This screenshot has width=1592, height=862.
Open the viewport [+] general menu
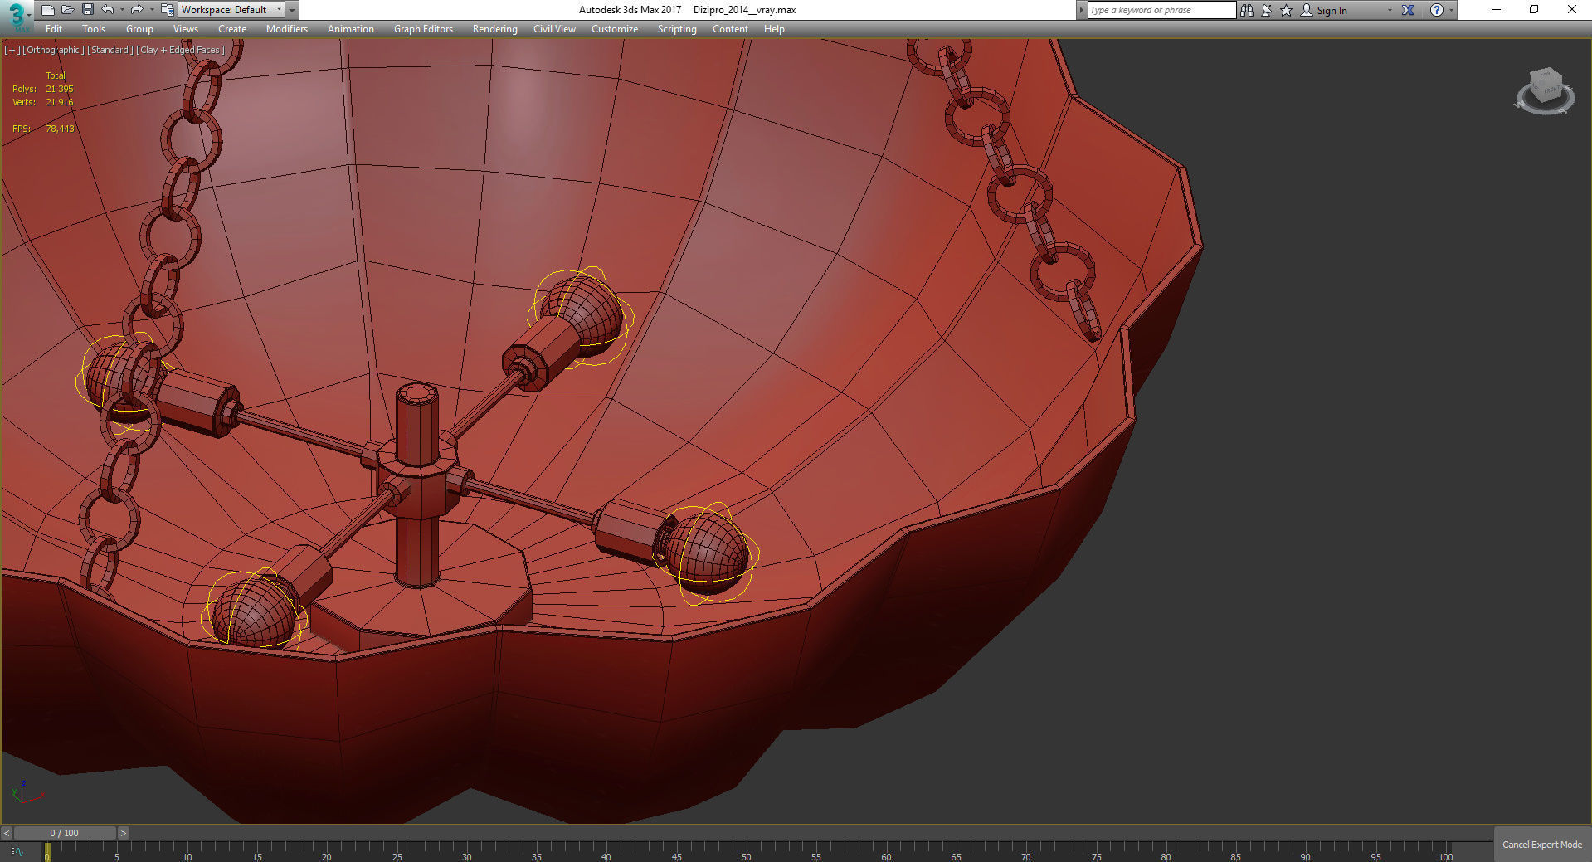[x=12, y=50]
